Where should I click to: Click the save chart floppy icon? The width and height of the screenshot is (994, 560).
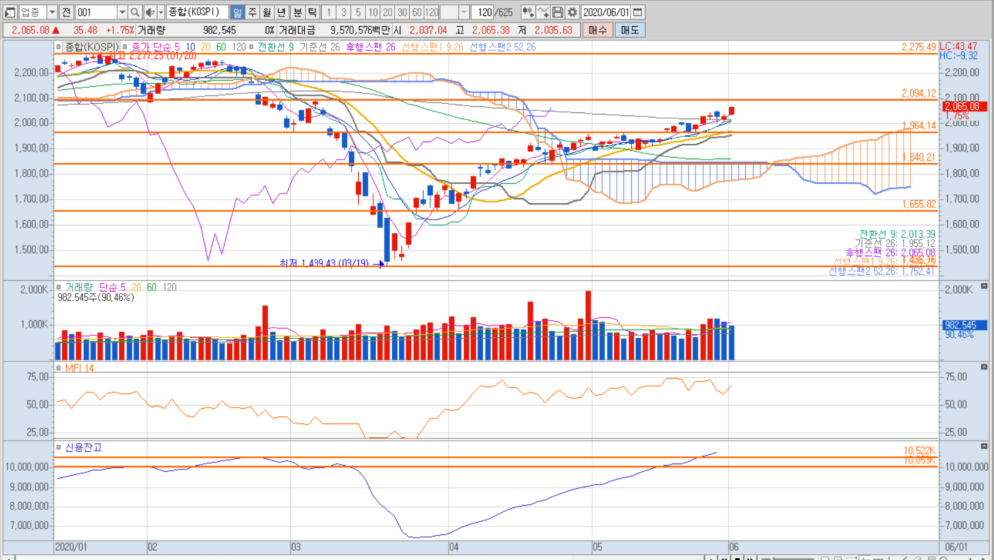[558, 12]
